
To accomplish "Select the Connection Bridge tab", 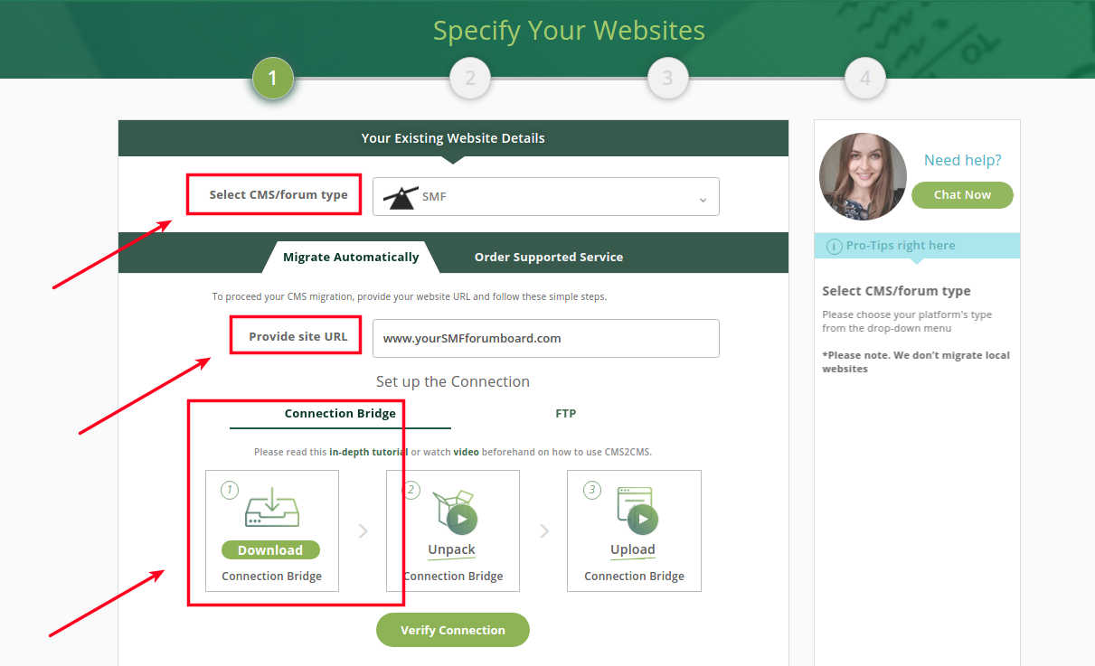I will point(340,413).
